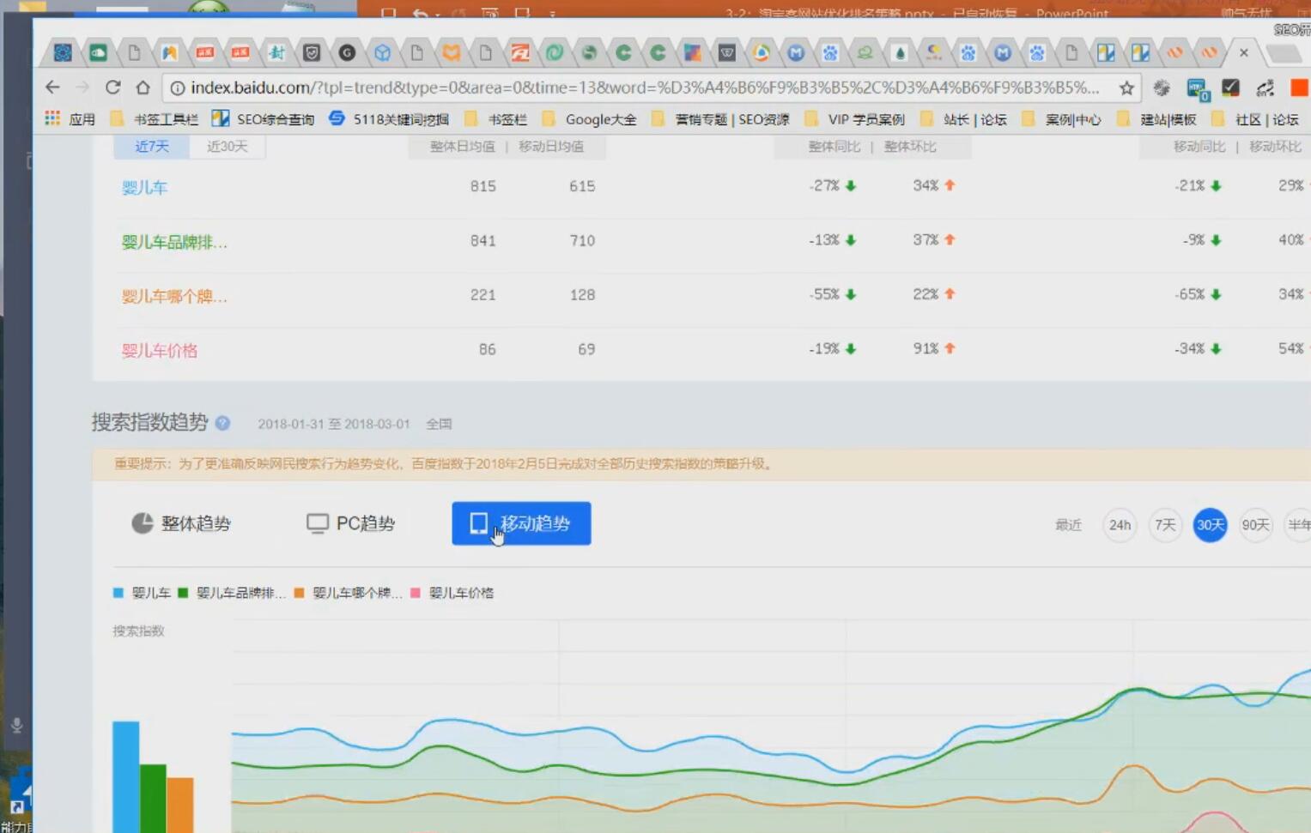Expand the VIP 学员案例 bookmark folder

click(x=855, y=119)
